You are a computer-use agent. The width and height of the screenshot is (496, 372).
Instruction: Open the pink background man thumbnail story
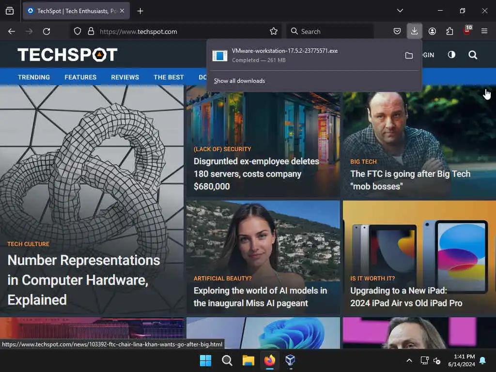[x=419, y=333]
